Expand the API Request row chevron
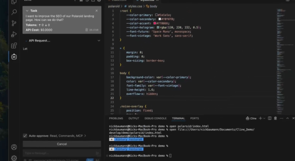The height and width of the screenshot is (161, 295). [99, 41]
